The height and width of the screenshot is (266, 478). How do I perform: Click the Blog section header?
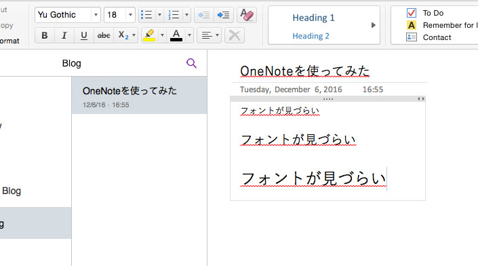(x=72, y=63)
